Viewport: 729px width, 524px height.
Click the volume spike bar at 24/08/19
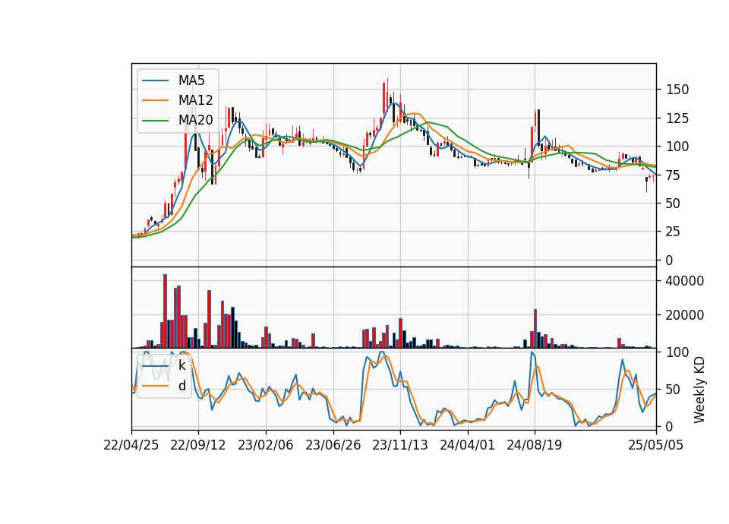(x=535, y=328)
